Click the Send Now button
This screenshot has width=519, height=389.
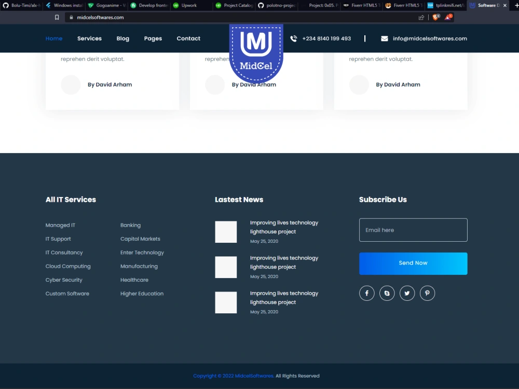click(413, 263)
